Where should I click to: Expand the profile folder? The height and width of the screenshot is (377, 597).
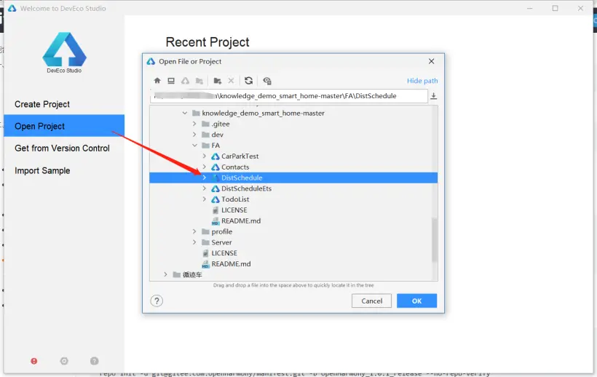[x=194, y=231]
